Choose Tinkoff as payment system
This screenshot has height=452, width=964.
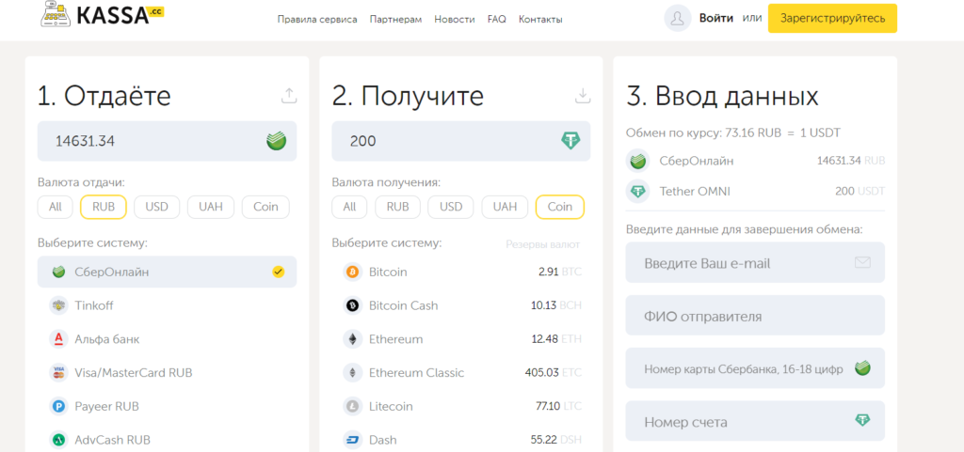(x=168, y=305)
